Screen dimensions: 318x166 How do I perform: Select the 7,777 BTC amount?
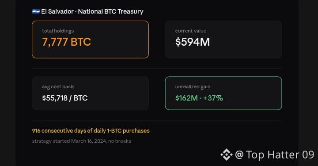coord(67,42)
